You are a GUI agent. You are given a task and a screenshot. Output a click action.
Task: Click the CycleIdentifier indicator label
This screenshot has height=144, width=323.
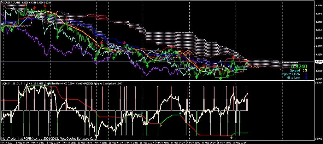tap(52, 83)
